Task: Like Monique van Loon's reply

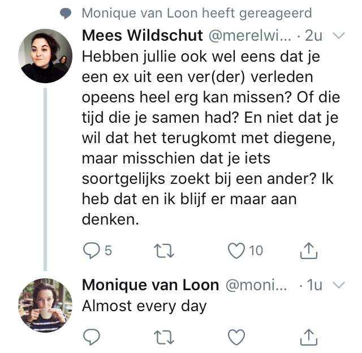Action: (x=236, y=337)
